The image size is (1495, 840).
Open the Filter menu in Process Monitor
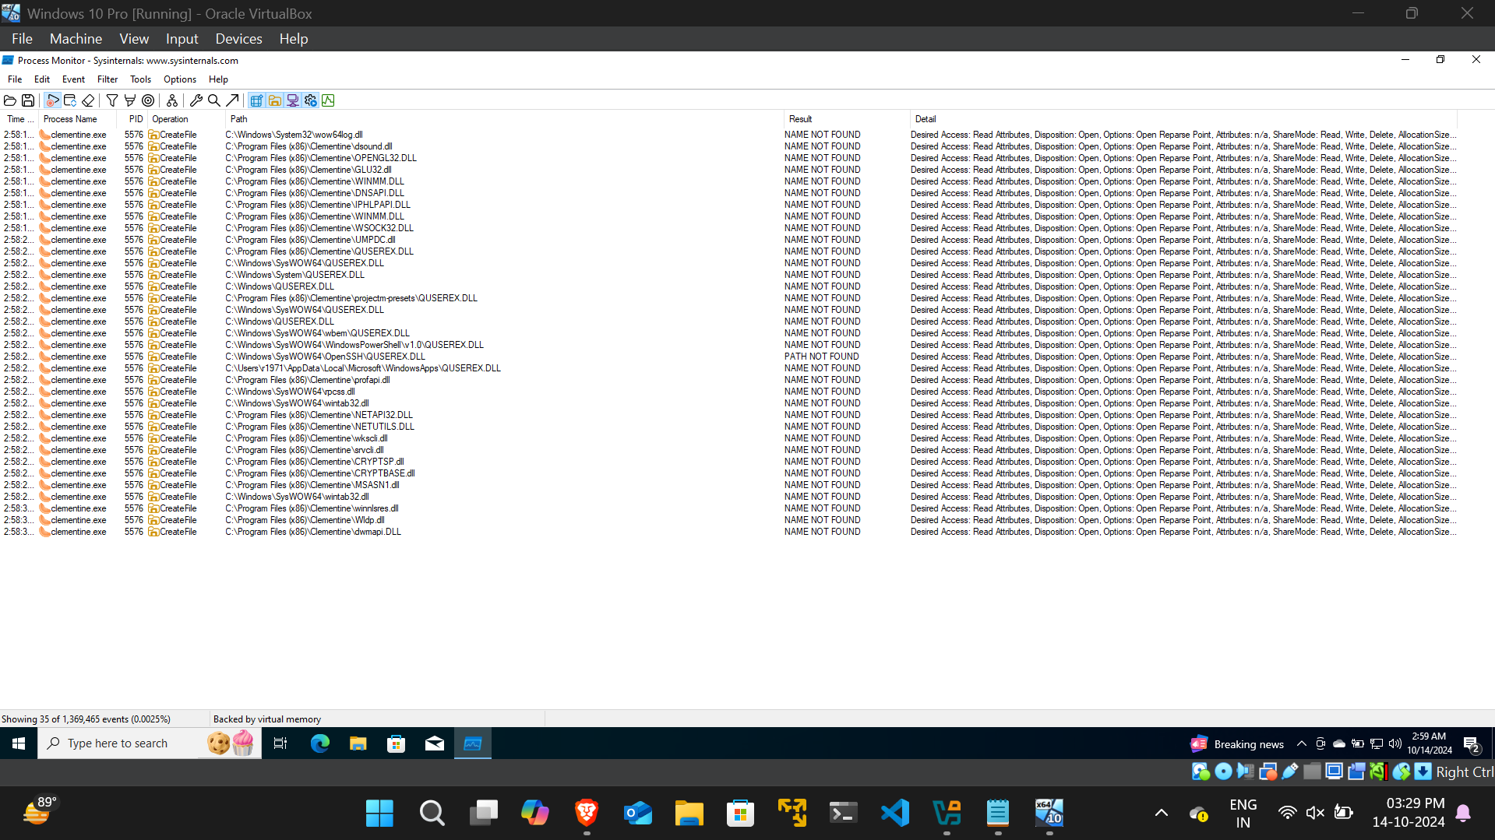(x=107, y=79)
